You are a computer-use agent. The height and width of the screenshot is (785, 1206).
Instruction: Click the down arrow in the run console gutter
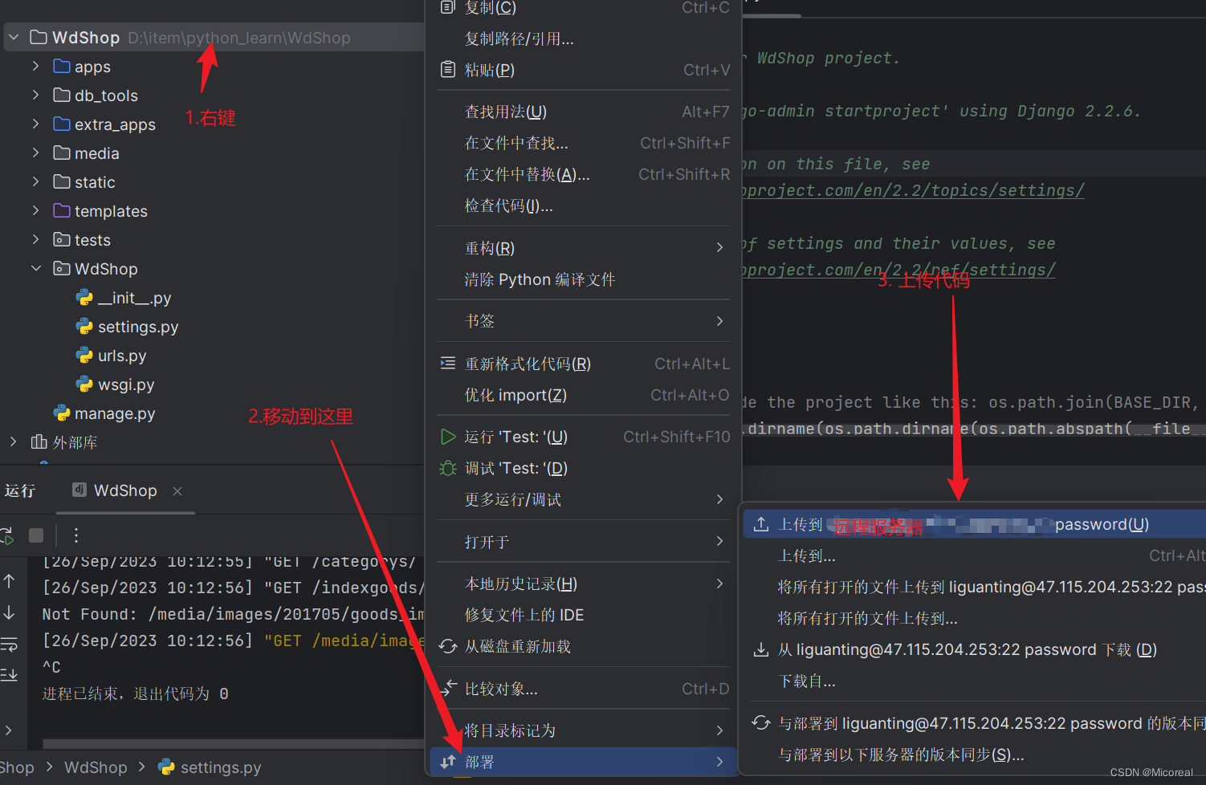tap(9, 612)
